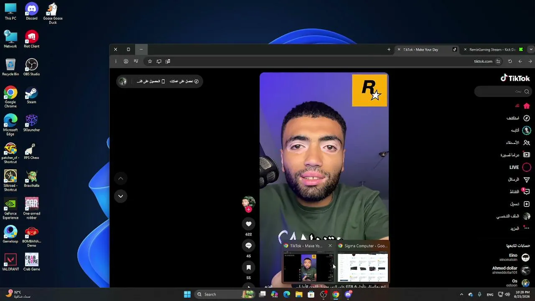Follow the video author with plus badge

tap(249, 209)
